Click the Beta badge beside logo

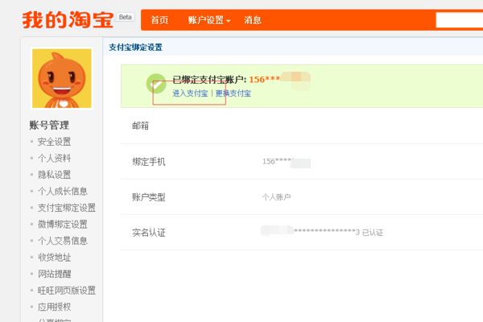pos(125,17)
